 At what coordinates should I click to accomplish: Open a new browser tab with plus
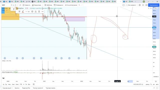pyautogui.click(x=135, y=1)
